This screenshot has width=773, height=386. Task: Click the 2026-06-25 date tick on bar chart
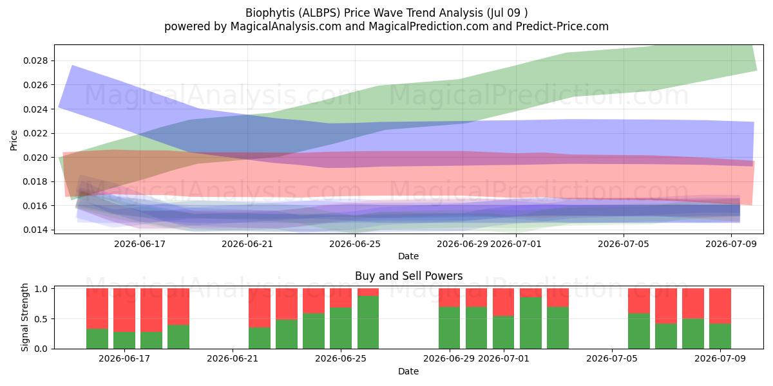tap(341, 359)
